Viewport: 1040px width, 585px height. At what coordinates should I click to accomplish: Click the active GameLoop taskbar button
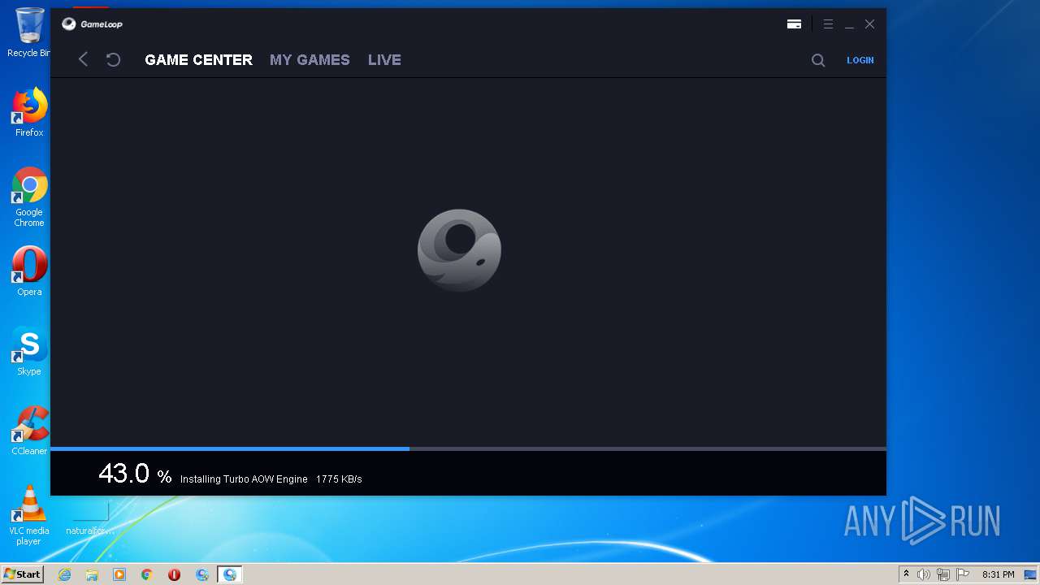pyautogui.click(x=230, y=574)
